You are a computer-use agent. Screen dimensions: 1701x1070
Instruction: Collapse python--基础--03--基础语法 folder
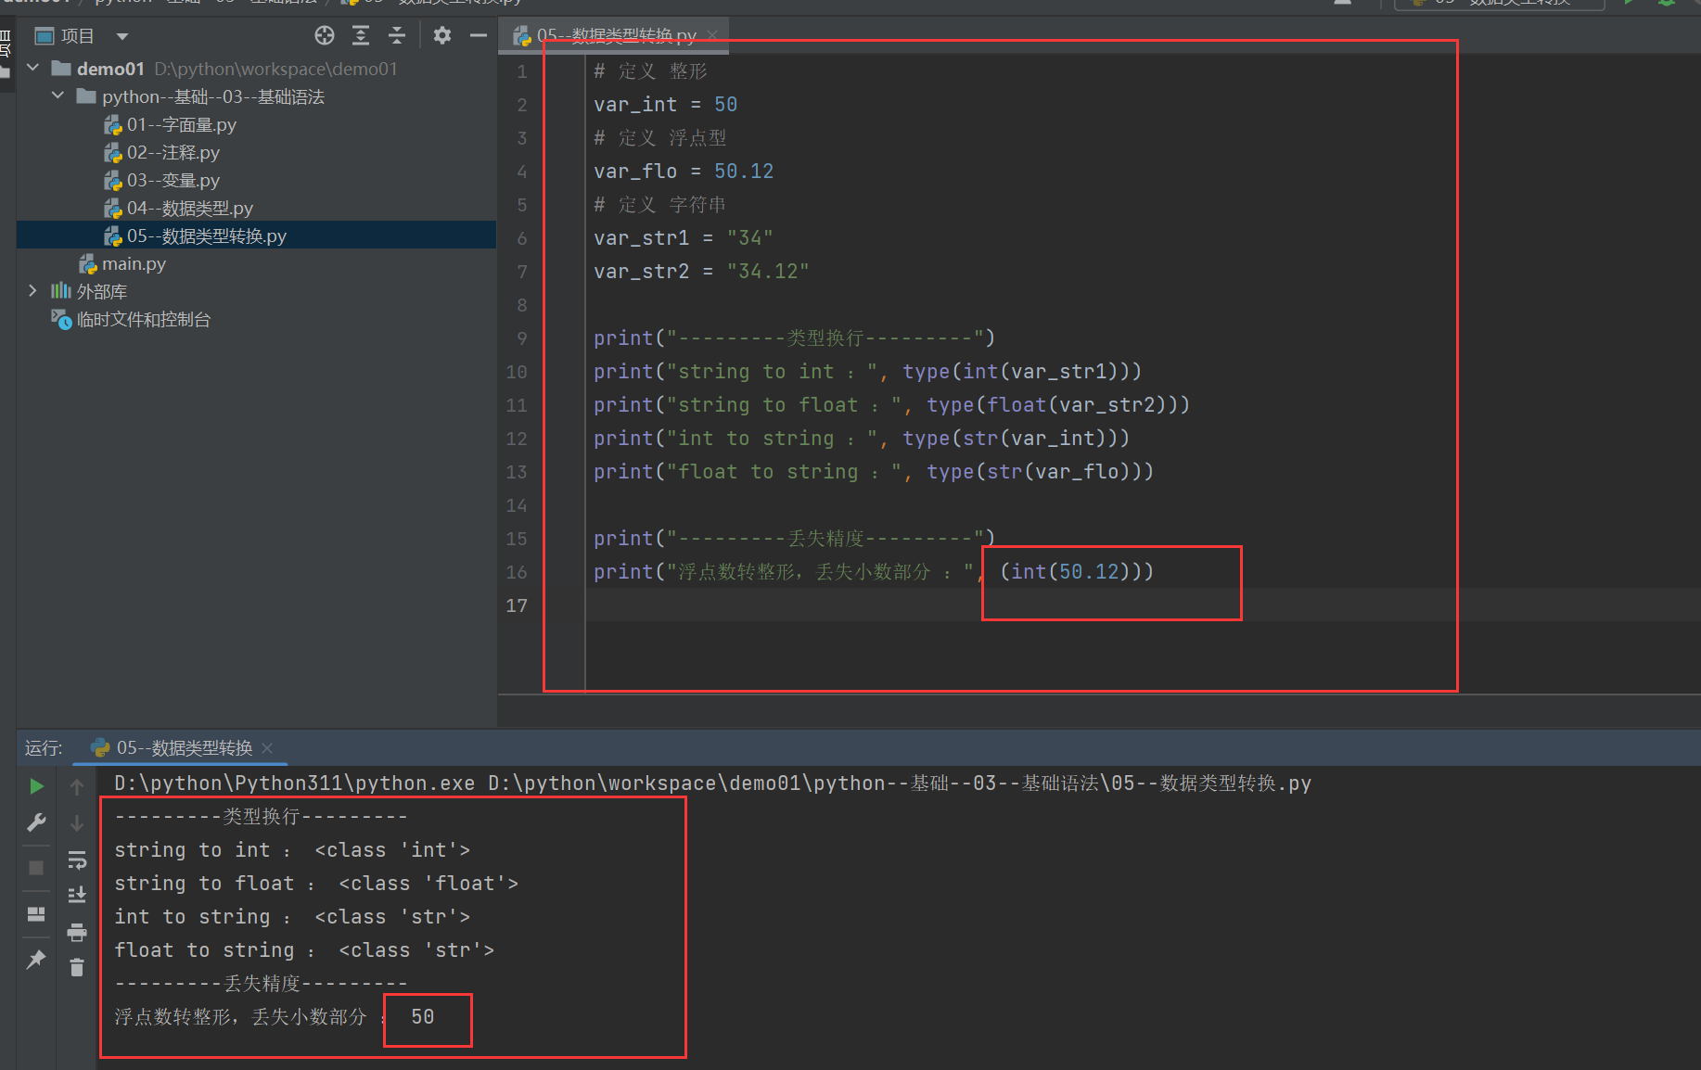[58, 96]
